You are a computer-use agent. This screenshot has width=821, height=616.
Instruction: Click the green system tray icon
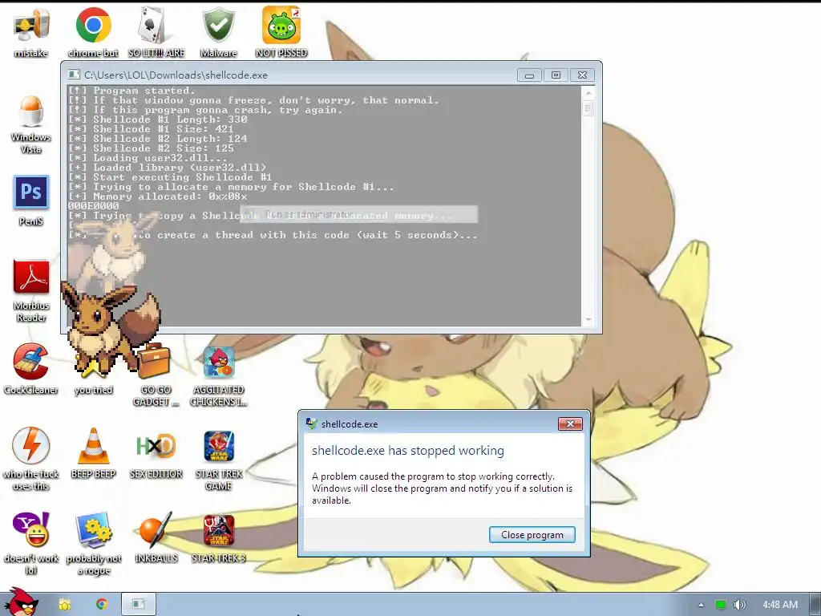pos(721,605)
